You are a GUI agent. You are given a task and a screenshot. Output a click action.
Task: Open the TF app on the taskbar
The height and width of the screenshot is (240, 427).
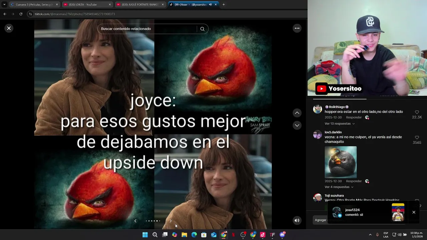click(273, 235)
